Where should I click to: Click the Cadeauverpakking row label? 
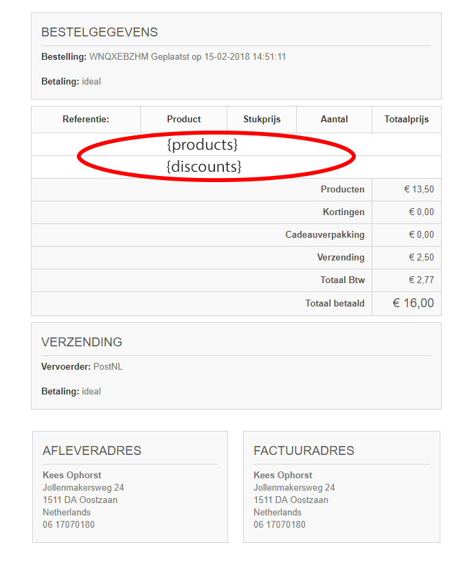325,235
